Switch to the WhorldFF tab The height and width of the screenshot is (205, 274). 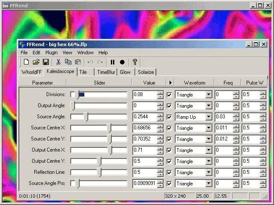point(32,72)
